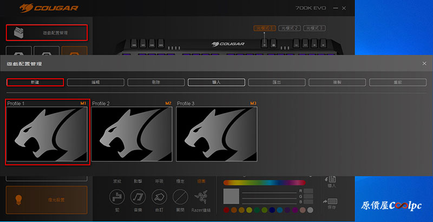Click the Profile 1 name label
Image resolution: width=433 pixels, height=222 pixels.
16,104
